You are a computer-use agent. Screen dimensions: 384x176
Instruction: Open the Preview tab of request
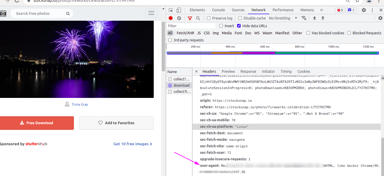point(228,71)
